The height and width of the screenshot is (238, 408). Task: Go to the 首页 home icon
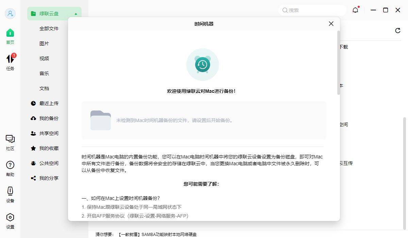[x=10, y=33]
